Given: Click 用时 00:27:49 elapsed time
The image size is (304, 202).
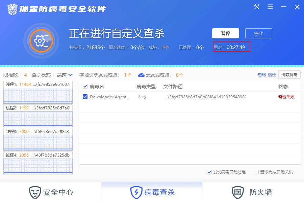Looking at the screenshot, I should pyautogui.click(x=230, y=47).
